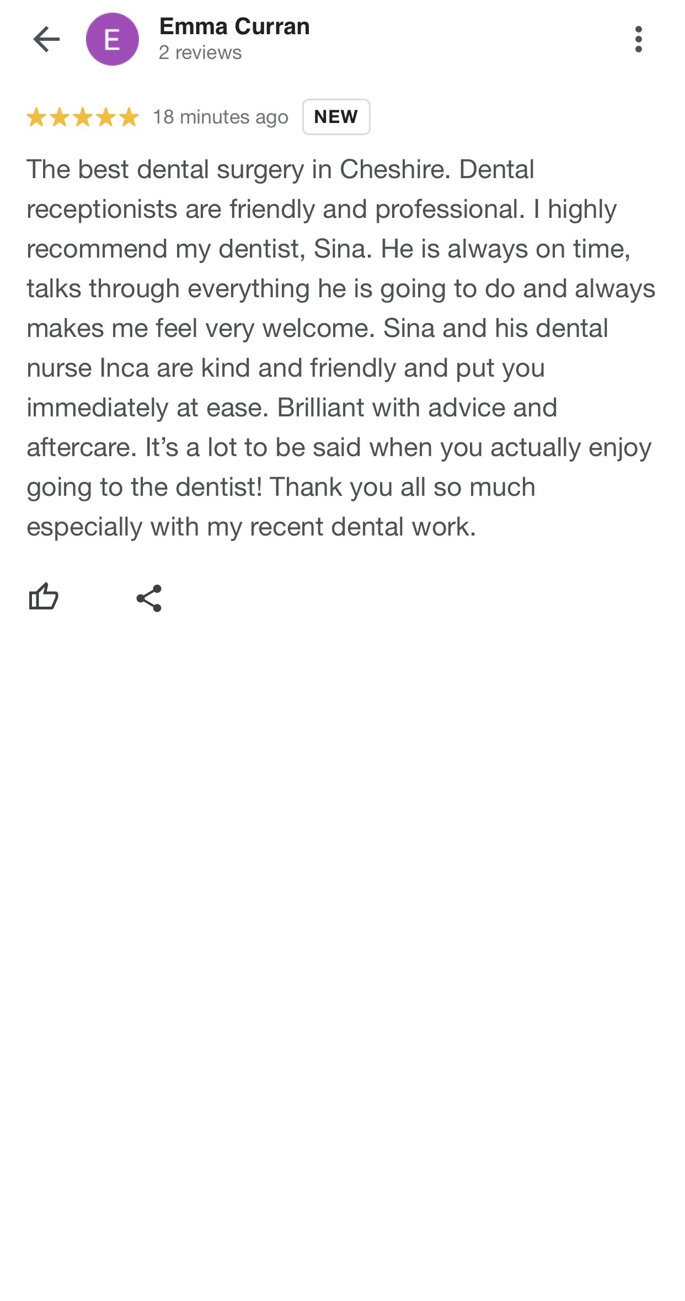The height and width of the screenshot is (1301, 685).
Task: Go back using the left arrow
Action: coord(46,39)
